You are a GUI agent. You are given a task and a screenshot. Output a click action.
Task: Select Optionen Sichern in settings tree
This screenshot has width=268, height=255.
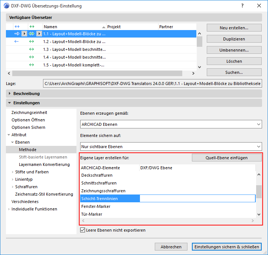tap(28, 127)
